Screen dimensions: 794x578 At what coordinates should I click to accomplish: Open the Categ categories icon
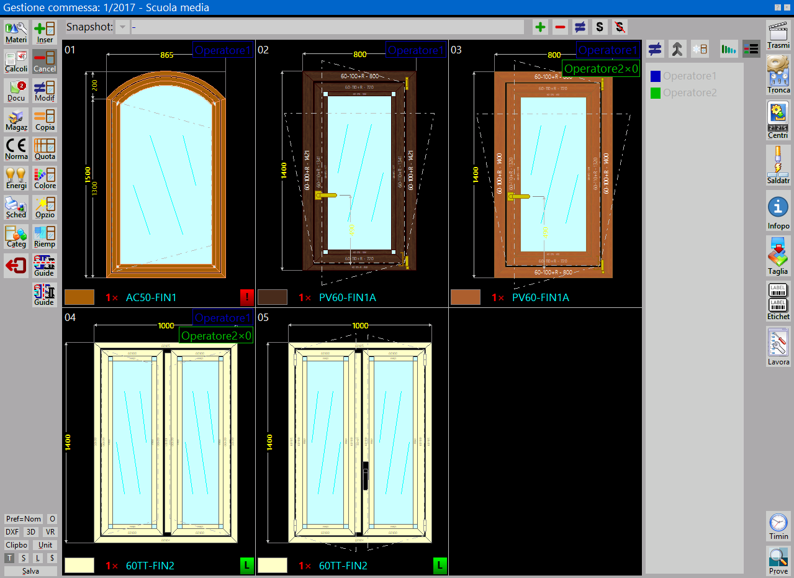(x=16, y=237)
